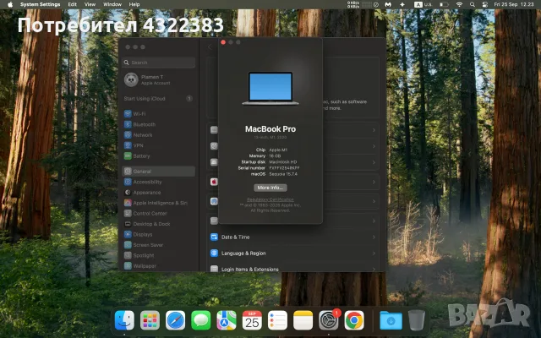Screen dimensions: 541x338
Task: Open Wallpaper settings in the sidebar
Action: (x=158, y=266)
